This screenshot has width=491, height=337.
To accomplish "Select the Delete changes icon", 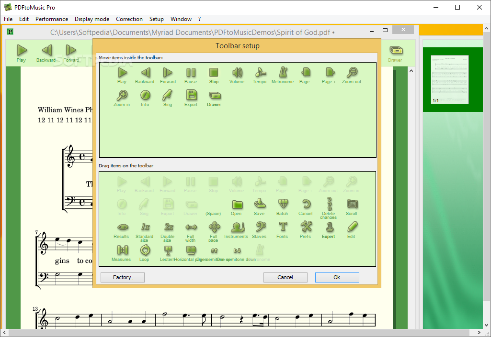I will pos(329,204).
